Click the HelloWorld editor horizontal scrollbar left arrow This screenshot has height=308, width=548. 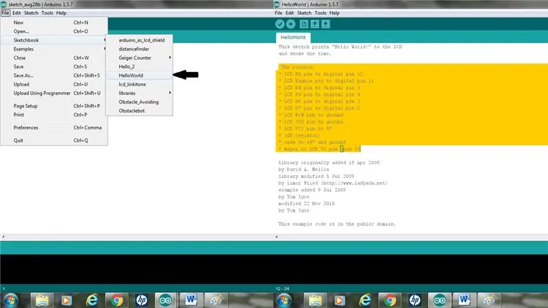277,237
